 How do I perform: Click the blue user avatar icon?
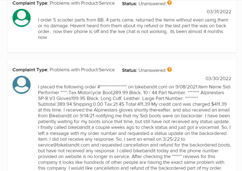coord(22,85)
